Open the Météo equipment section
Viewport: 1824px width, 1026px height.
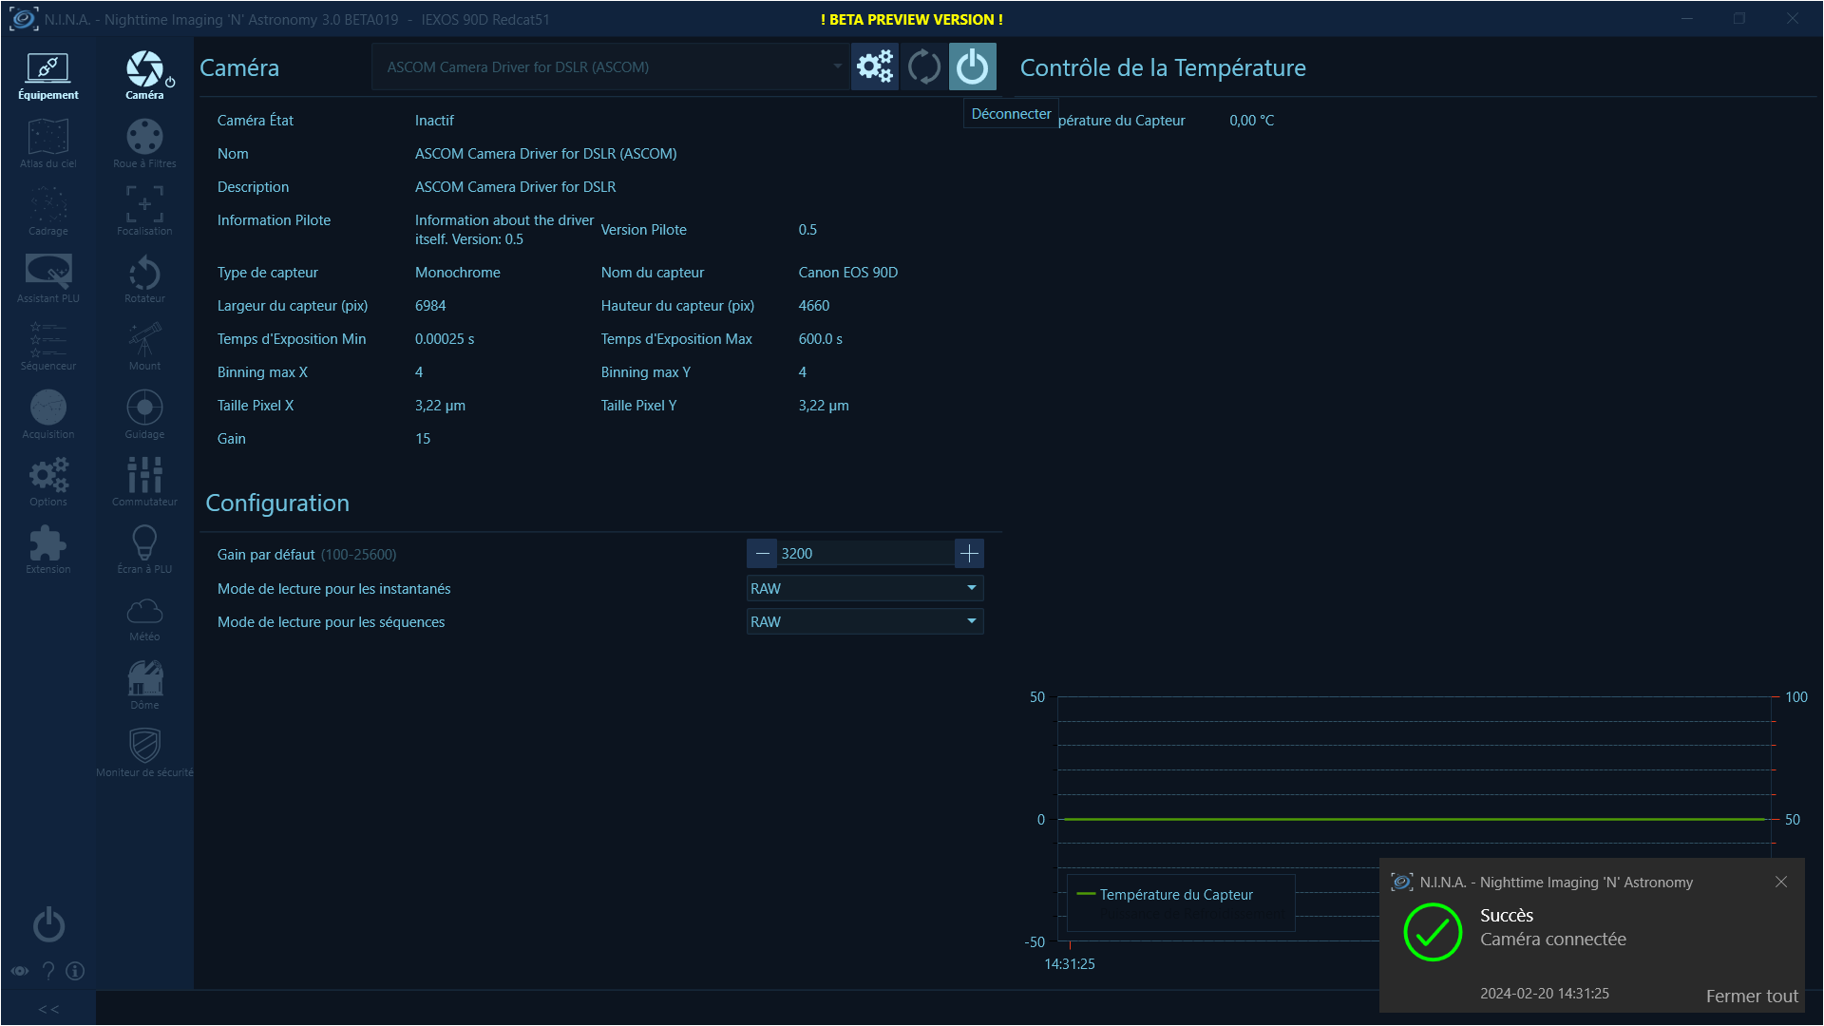144,617
